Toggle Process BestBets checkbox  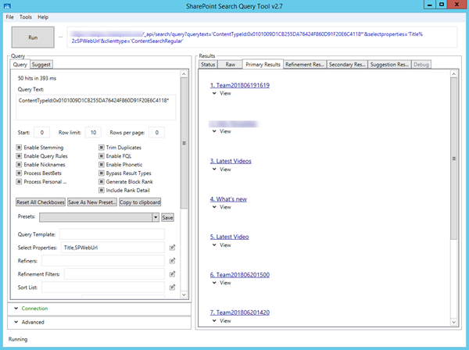(19, 173)
